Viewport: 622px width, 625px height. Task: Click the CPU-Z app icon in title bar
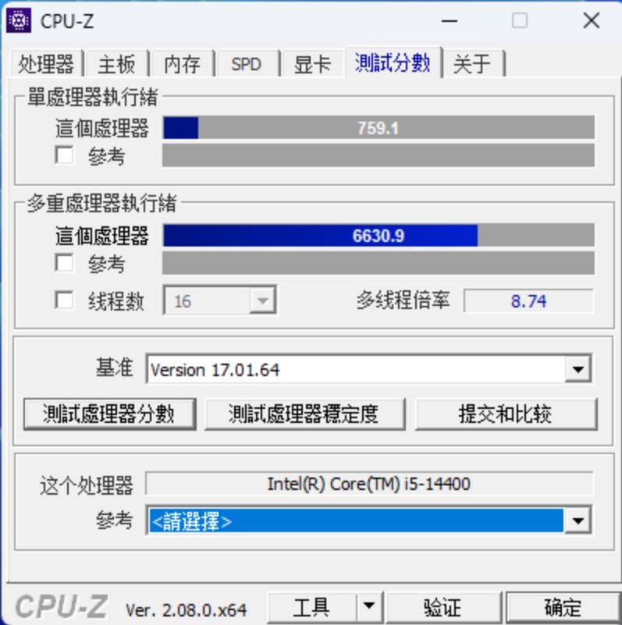click(19, 20)
